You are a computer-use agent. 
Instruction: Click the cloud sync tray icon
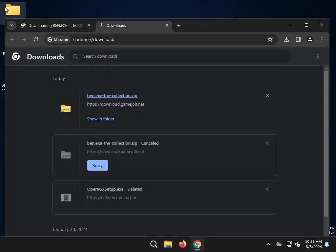coord(279,244)
